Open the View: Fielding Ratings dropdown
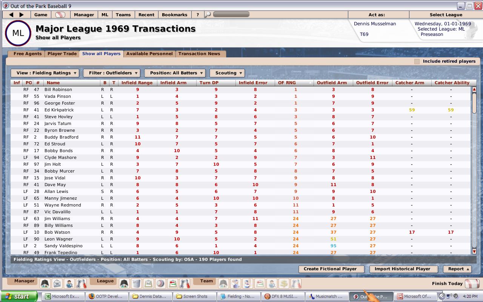483x302 pixels. point(45,73)
